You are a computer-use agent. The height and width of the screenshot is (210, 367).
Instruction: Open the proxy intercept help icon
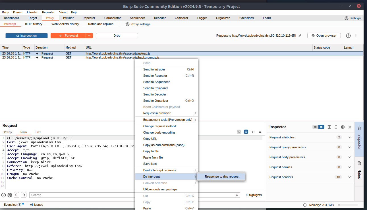click(348, 36)
